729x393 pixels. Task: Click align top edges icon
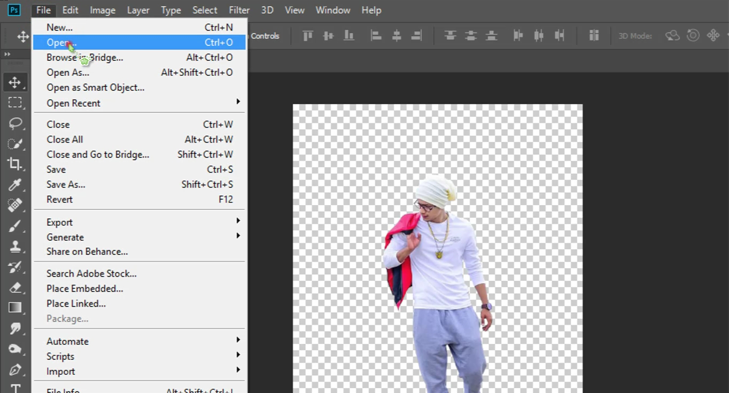308,36
